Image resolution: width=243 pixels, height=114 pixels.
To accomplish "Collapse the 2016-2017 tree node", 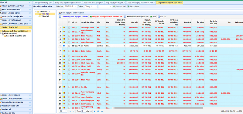I will (36, 12).
